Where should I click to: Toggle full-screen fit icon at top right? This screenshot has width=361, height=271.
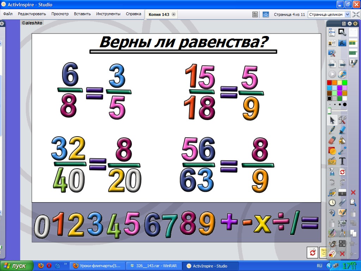click(356, 14)
